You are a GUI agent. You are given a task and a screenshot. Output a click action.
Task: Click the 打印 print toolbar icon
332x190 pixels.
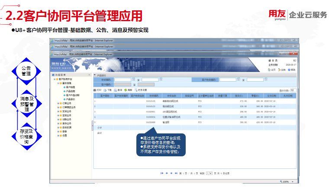(95, 90)
